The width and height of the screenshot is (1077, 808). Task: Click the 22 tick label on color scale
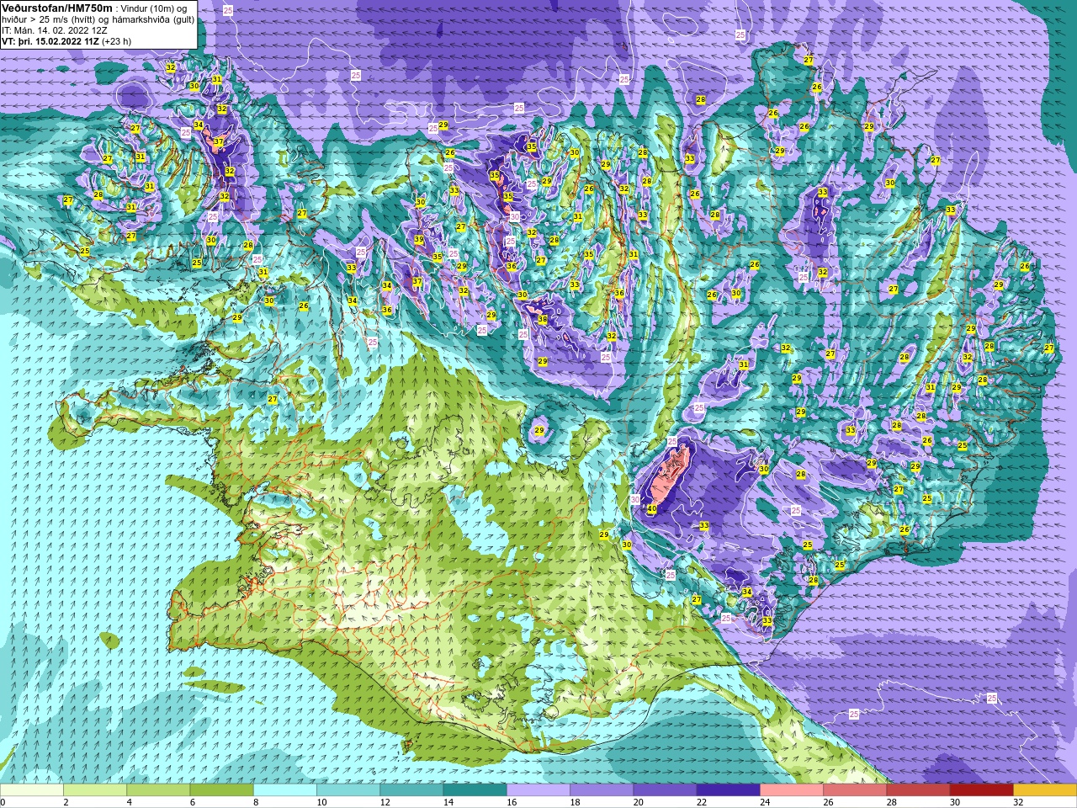[702, 802]
